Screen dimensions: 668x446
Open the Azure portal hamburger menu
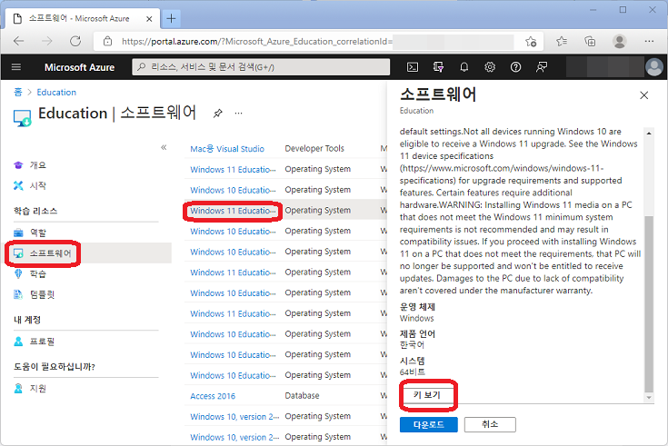16,67
